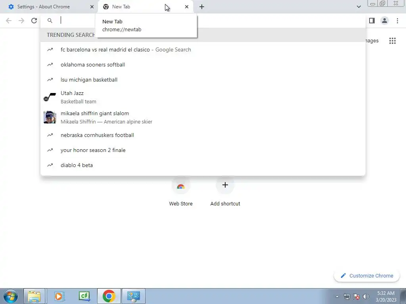Show hidden system tray icons arrow
The width and height of the screenshot is (406, 304).
[337, 296]
